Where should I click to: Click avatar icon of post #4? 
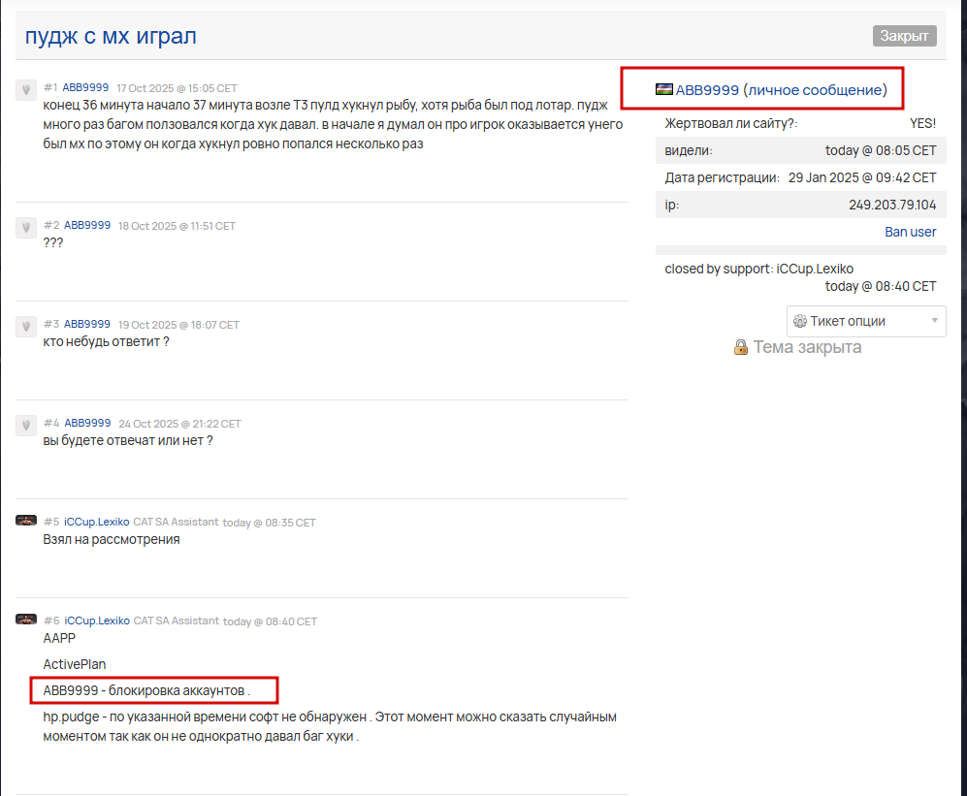[26, 426]
